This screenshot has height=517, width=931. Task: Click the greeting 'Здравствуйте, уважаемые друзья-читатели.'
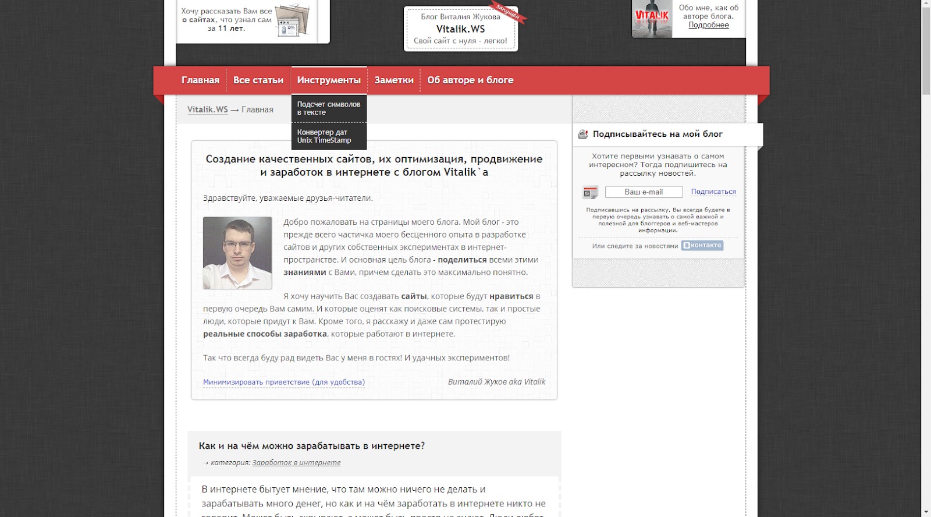pos(288,198)
